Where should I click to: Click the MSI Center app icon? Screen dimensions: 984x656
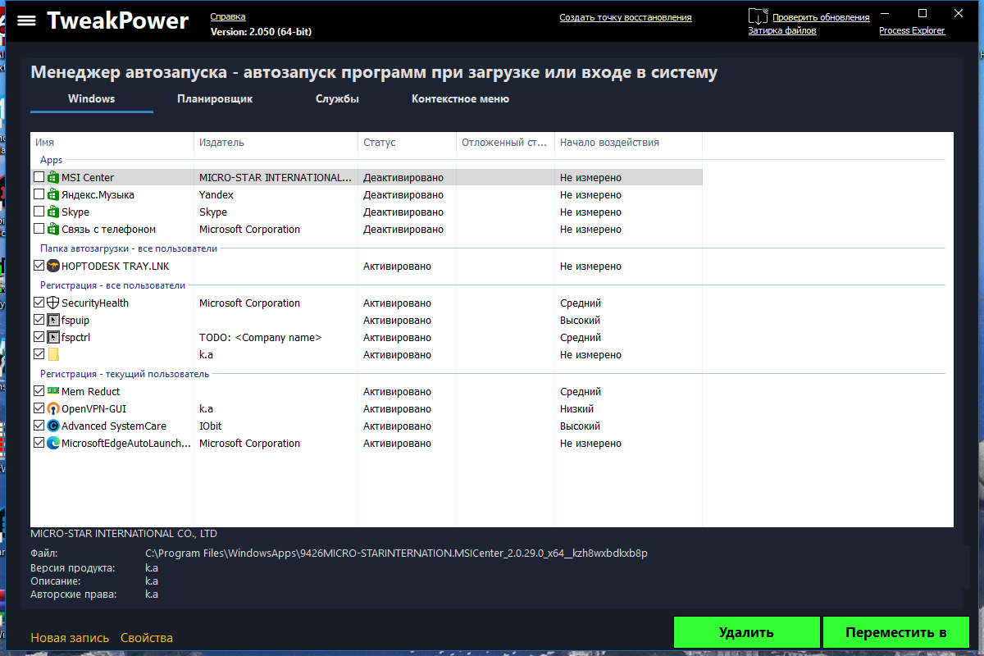tap(53, 178)
